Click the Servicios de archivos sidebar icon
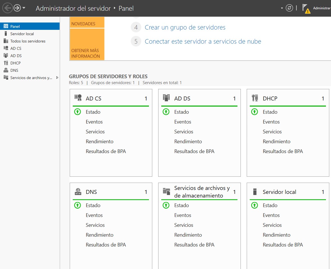This screenshot has height=269, width=331. point(6,77)
